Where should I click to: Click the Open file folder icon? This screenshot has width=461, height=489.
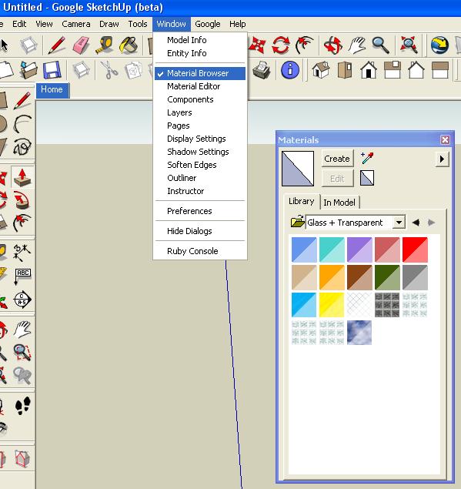point(28,70)
